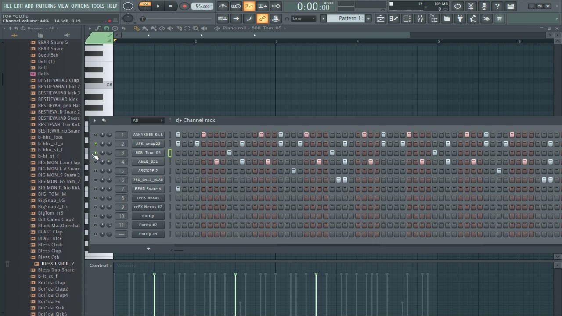Select the piano roll zoom magnifier tool
Image resolution: width=562 pixels, height=316 pixels.
tap(196, 28)
